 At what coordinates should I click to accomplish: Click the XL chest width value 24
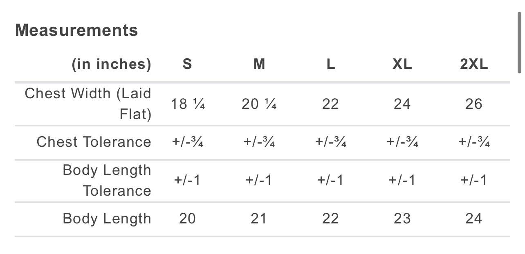(x=402, y=104)
